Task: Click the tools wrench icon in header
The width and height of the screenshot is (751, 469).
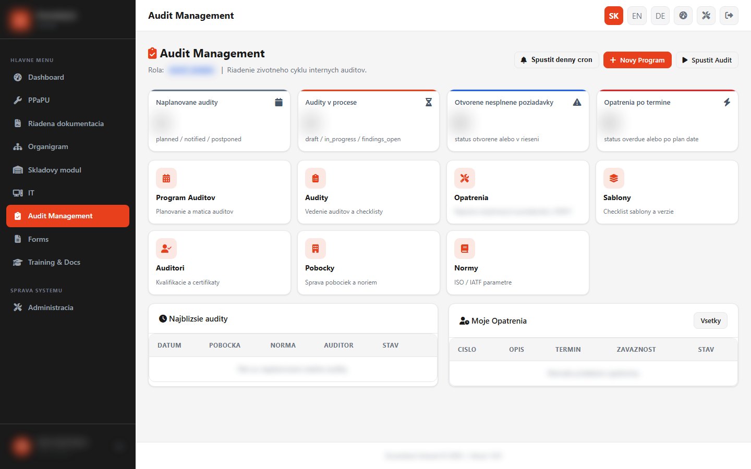Action: 706,16
